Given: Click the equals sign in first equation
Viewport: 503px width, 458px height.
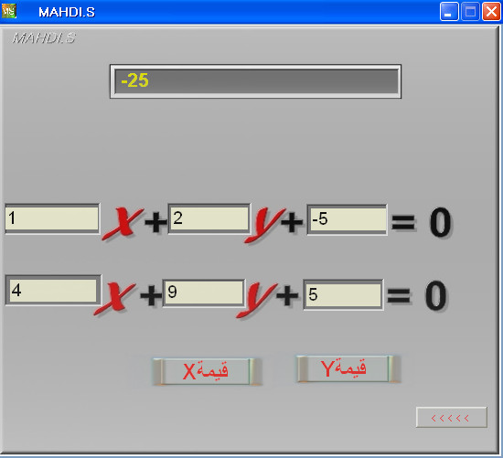Looking at the screenshot, I should (403, 222).
